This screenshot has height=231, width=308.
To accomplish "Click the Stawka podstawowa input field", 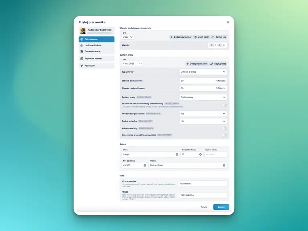I will click(197, 81).
